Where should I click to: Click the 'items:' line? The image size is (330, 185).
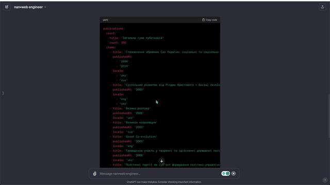(111, 47)
